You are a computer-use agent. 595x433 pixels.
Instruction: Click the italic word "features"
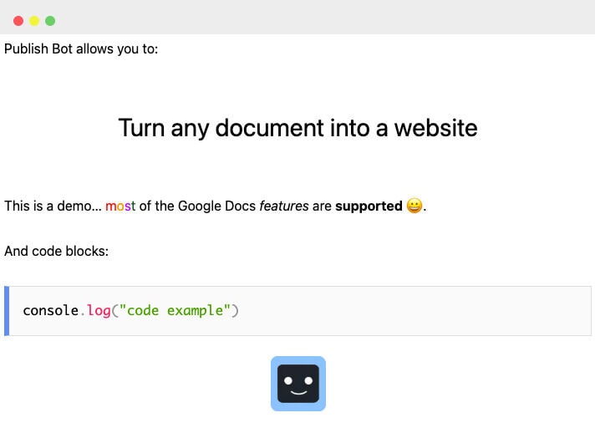coord(284,206)
